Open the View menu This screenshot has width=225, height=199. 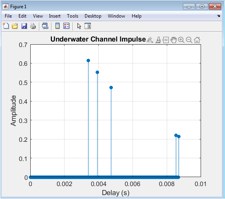point(38,16)
